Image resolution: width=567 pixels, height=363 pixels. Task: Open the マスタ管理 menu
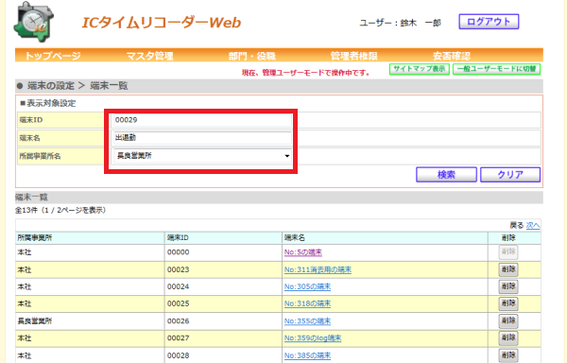[149, 56]
